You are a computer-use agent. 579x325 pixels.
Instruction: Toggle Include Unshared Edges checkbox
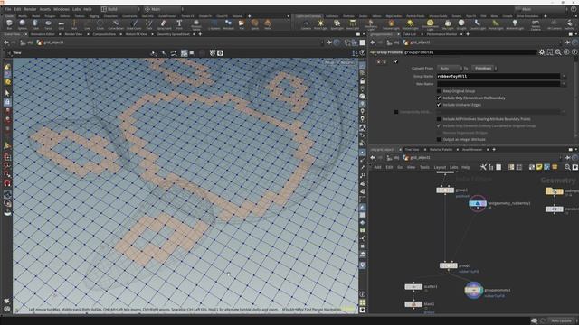point(439,105)
